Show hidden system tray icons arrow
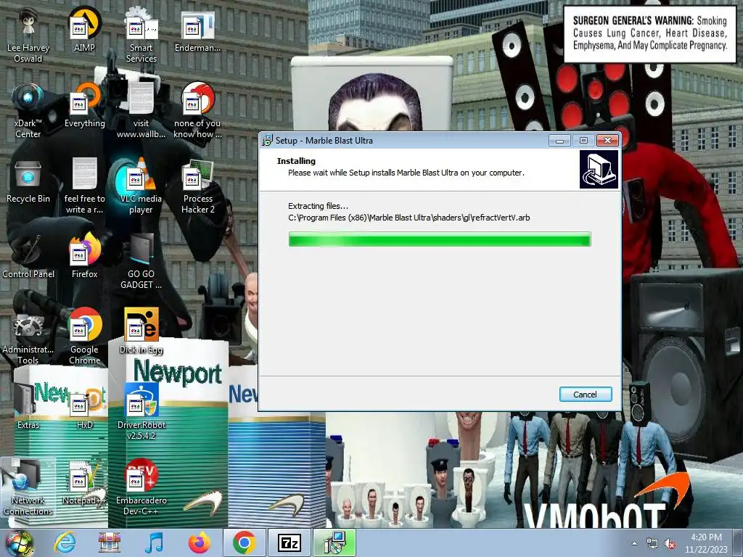This screenshot has height=557, width=743. tap(634, 544)
